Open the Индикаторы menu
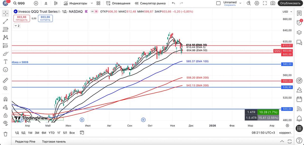Viewport: 304px width, 145px height. 75,3
